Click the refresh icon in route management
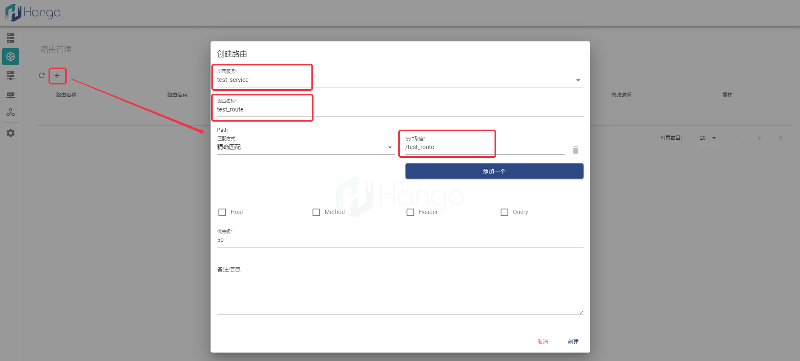800x361 pixels. (x=42, y=76)
